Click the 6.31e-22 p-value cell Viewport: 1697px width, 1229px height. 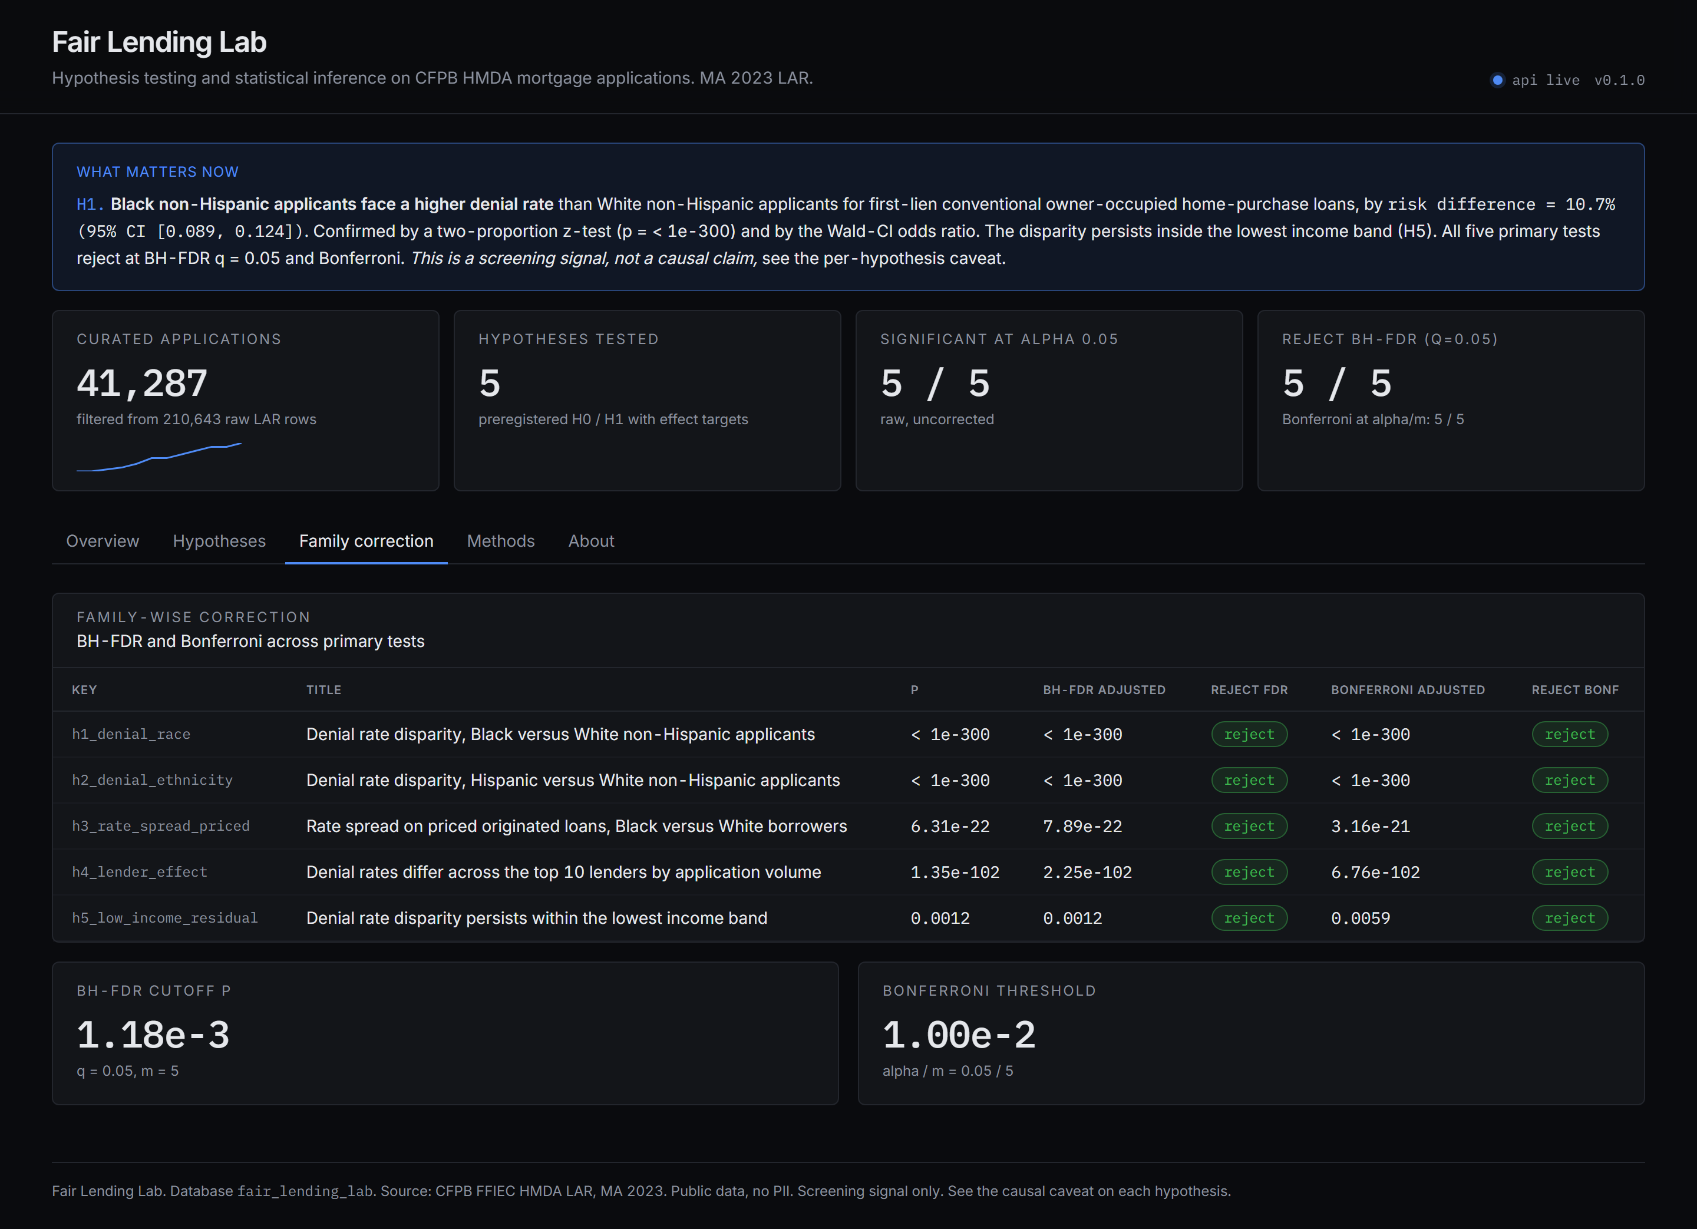[x=950, y=826]
